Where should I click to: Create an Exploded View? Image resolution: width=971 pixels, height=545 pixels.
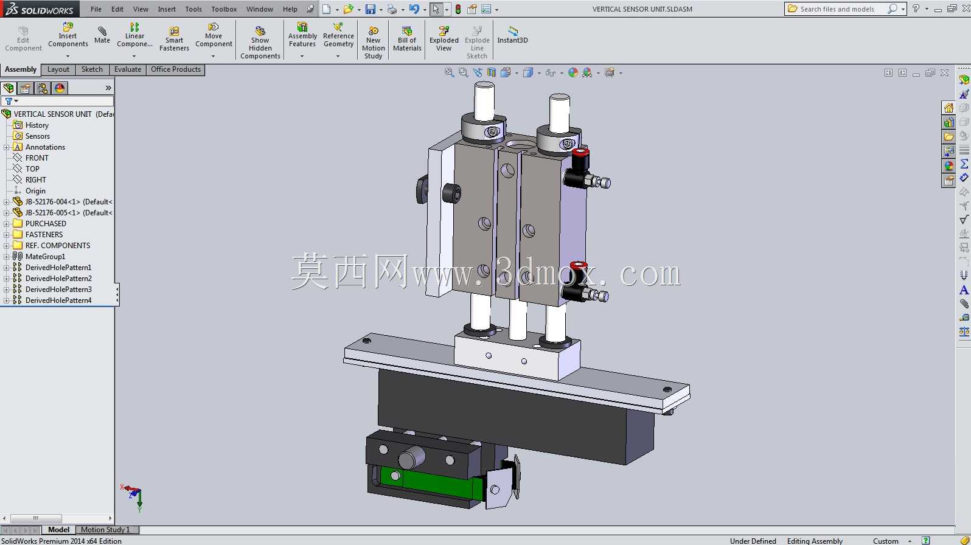(444, 39)
